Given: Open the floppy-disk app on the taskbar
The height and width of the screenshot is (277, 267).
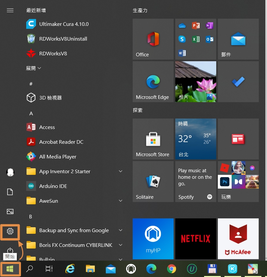Looking at the screenshot, I should click(212, 269).
